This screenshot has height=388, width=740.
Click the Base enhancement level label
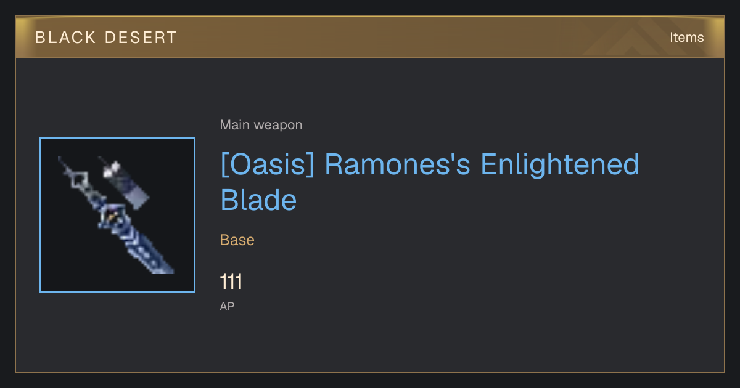(x=237, y=240)
